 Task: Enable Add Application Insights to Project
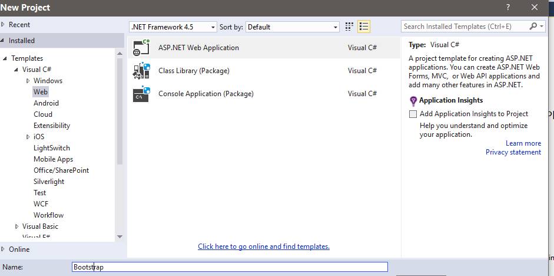pyautogui.click(x=413, y=114)
